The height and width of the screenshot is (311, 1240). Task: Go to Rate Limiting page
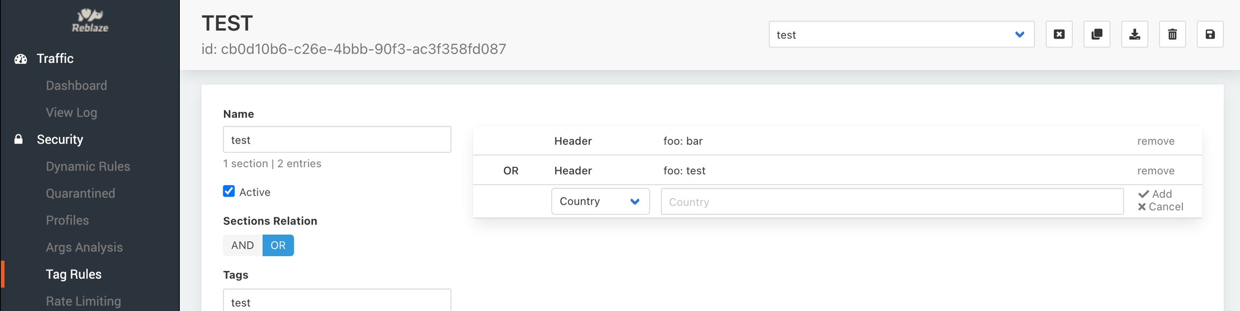[x=83, y=301]
